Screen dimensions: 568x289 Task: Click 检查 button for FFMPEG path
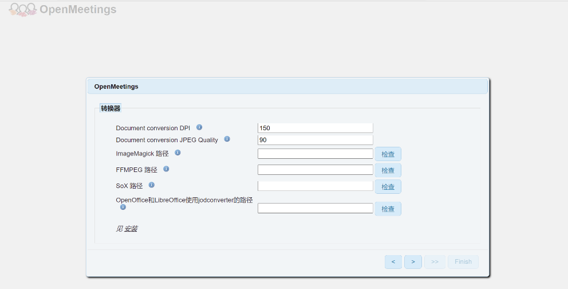coord(388,170)
